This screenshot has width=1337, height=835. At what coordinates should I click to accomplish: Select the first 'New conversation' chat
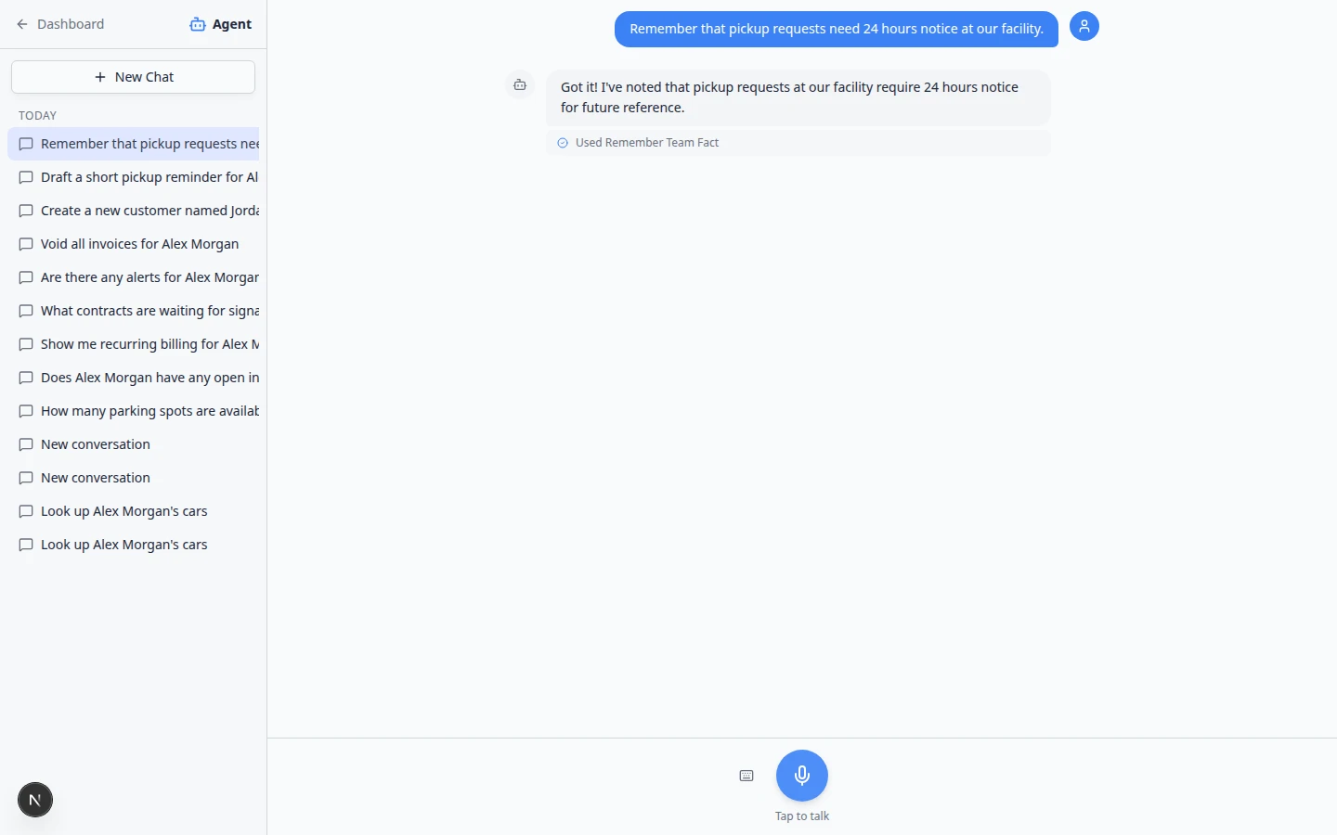pyautogui.click(x=134, y=444)
